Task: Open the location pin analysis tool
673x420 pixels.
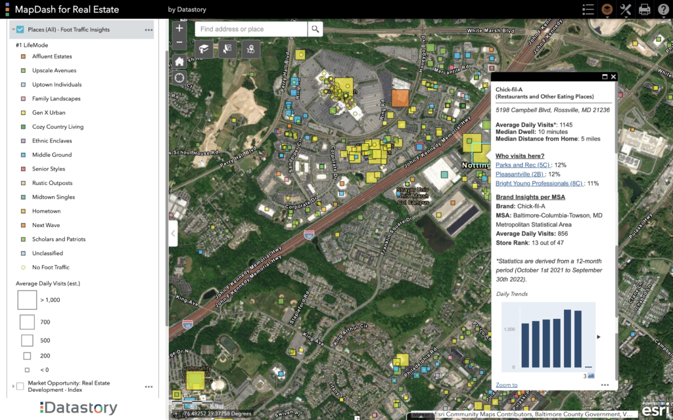Action: coord(251,49)
